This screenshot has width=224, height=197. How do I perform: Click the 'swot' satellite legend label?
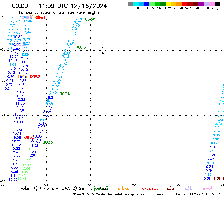(208, 188)
